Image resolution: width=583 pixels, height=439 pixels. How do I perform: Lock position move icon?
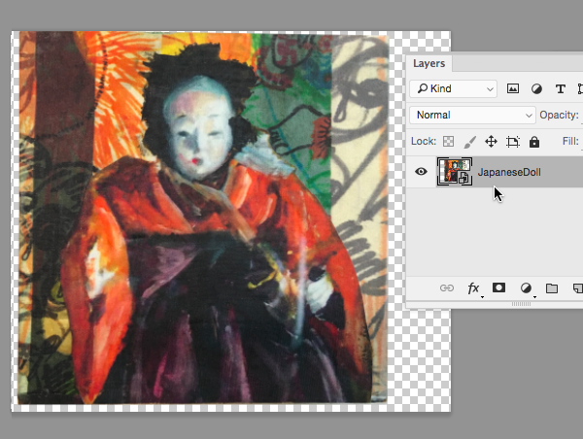491,141
